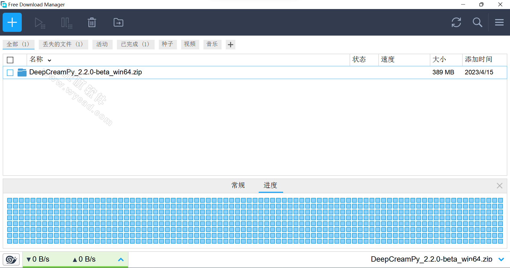Image resolution: width=510 pixels, height=268 pixels.
Task: Click the Refresh icon
Action: (456, 23)
